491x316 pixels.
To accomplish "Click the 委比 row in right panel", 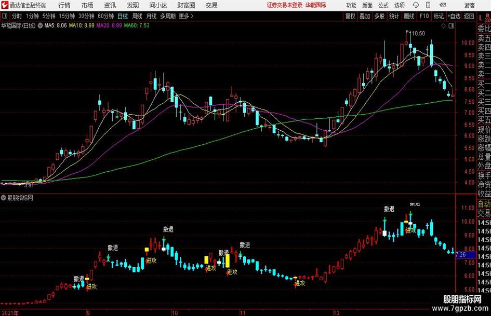I will (x=484, y=29).
